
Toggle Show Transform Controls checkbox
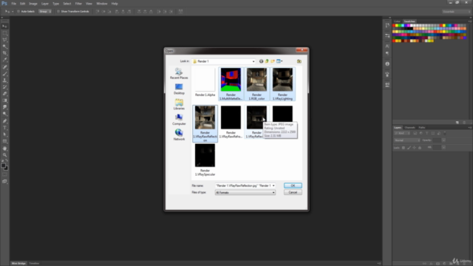pyautogui.click(x=58, y=12)
